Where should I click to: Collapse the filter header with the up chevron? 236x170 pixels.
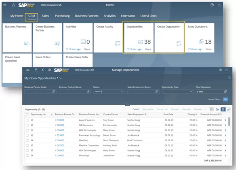coord(127,104)
